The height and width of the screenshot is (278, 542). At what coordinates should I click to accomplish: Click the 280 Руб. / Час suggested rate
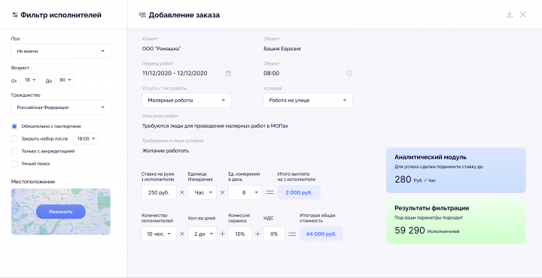415,180
